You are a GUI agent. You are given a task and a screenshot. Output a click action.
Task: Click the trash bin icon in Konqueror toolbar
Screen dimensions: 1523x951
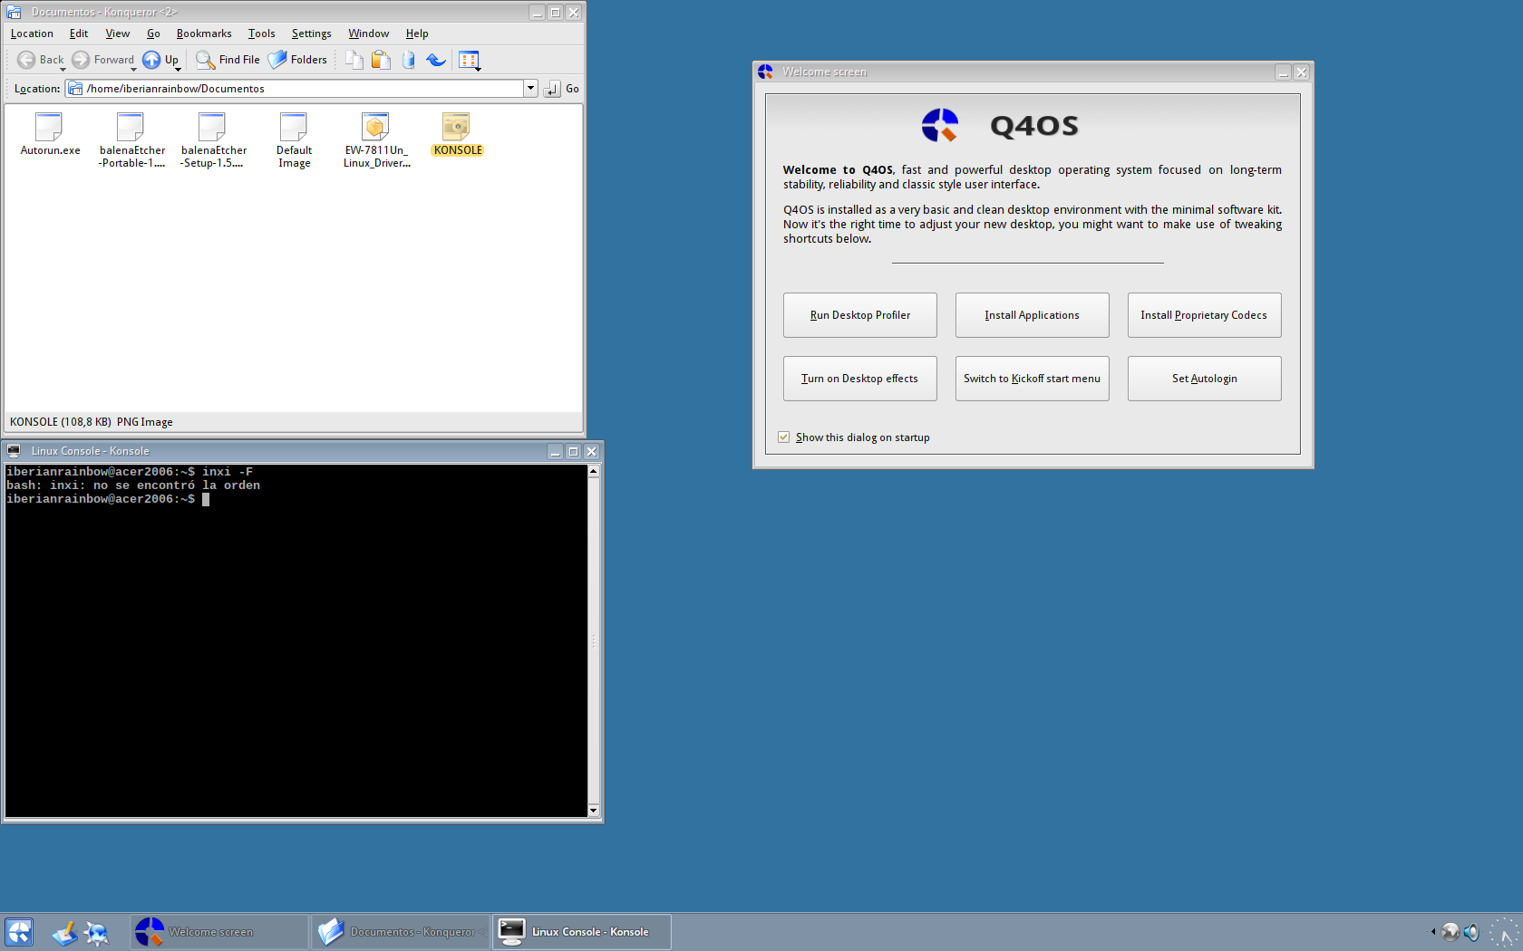click(409, 60)
